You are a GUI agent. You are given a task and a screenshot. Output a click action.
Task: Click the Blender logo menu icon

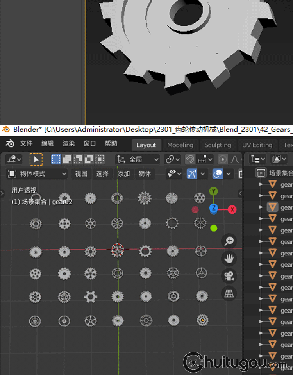click(x=10, y=144)
